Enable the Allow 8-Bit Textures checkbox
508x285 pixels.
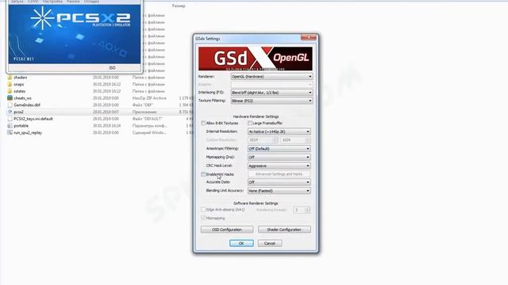point(203,123)
